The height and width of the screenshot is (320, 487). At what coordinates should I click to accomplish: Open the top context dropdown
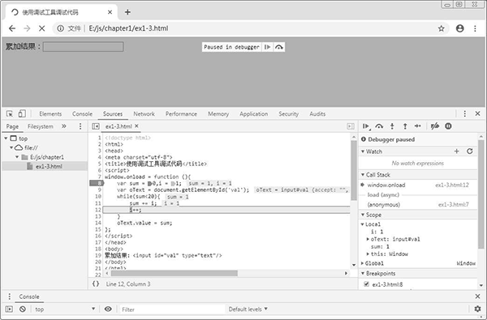[x=65, y=309]
